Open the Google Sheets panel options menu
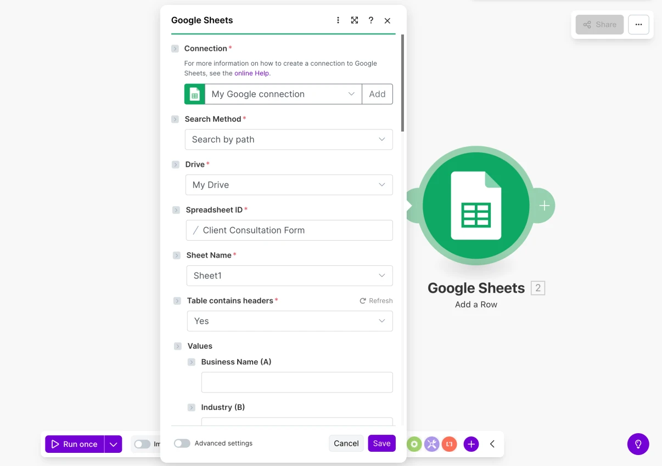 pyautogui.click(x=338, y=20)
